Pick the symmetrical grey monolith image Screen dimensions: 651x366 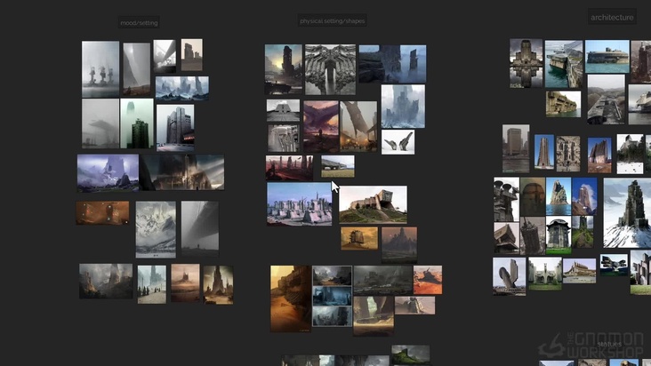[x=331, y=69]
